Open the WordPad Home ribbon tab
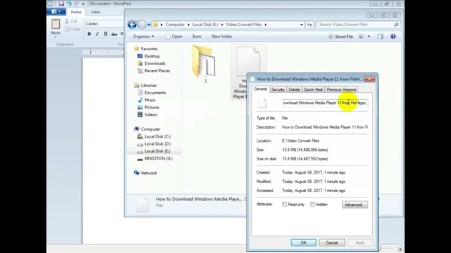This screenshot has height=253, width=451. tap(76, 12)
